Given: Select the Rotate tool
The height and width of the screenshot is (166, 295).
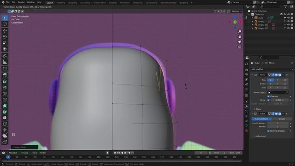Looking at the screenshot, I should point(5,37).
